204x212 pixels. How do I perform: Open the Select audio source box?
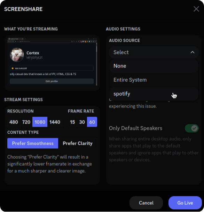click(x=154, y=52)
